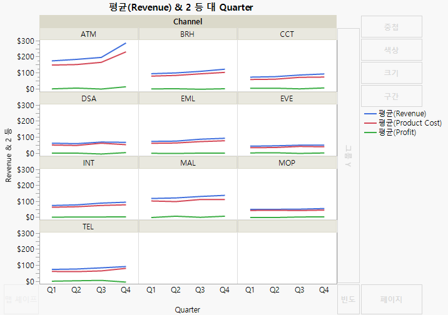Click the Quarter x-axis title
This screenshot has width=448, height=315.
point(188,309)
